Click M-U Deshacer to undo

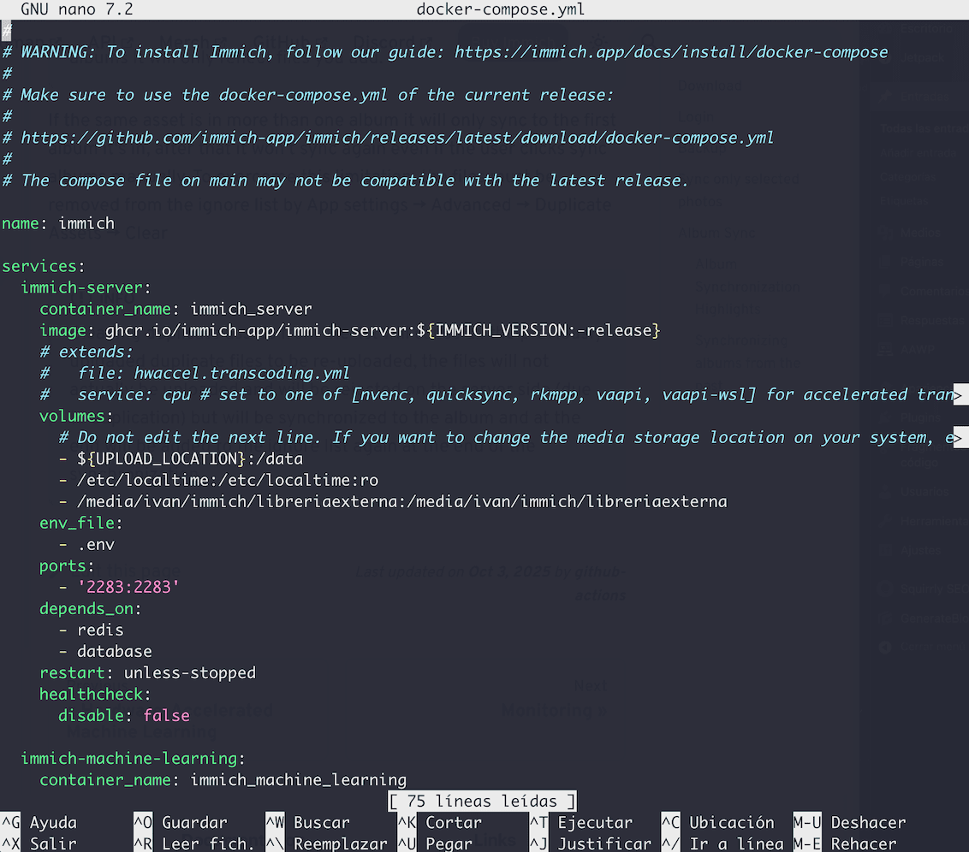[x=849, y=823]
